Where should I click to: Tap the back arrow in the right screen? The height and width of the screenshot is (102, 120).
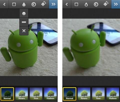(67, 4)
